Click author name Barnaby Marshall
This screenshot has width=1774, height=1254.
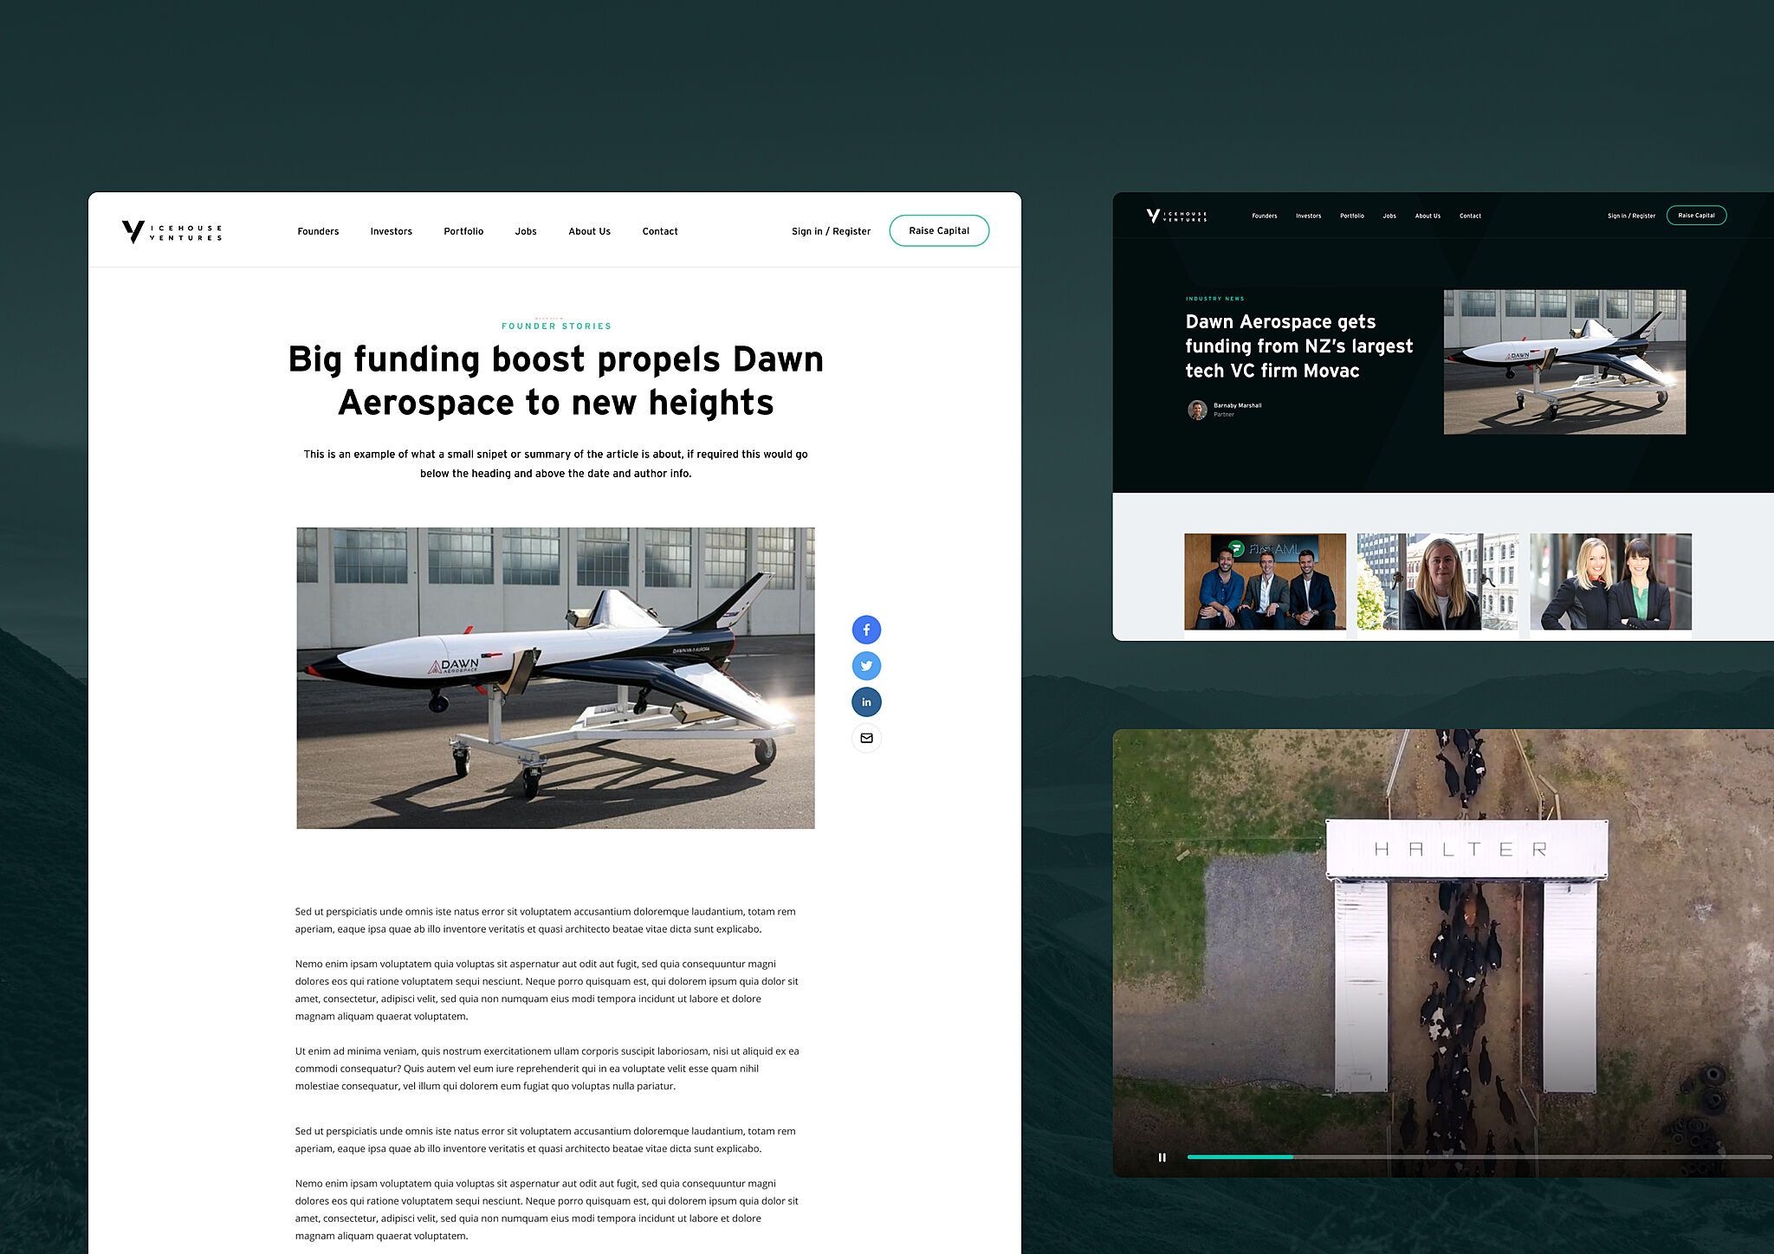tap(1237, 405)
